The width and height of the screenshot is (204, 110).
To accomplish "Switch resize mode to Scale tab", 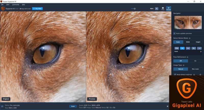I will point(178,42).
